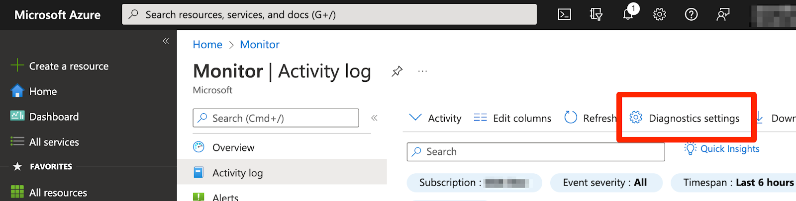Refresh the activity log
This screenshot has width=796, height=201.
click(x=591, y=118)
